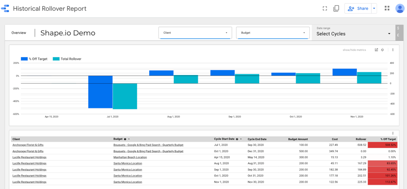Select the May 14, 2020 end date

pyautogui.click(x=256, y=157)
